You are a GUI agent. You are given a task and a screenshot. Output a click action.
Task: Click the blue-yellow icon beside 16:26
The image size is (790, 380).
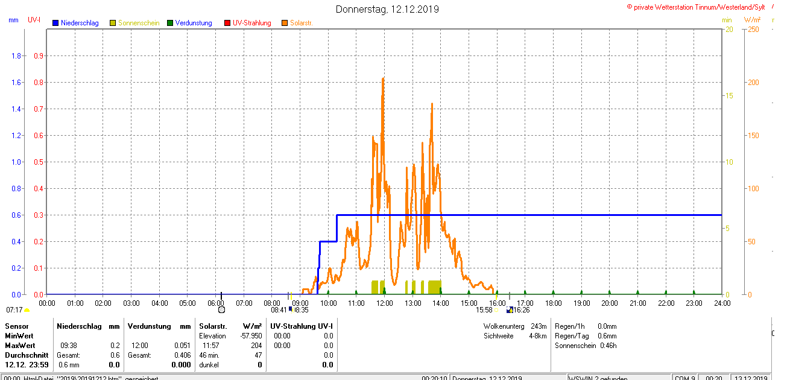point(510,310)
